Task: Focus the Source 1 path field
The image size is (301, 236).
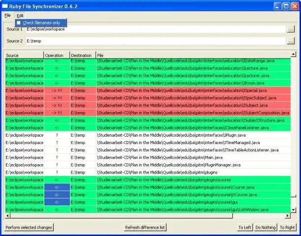Action: (156, 29)
